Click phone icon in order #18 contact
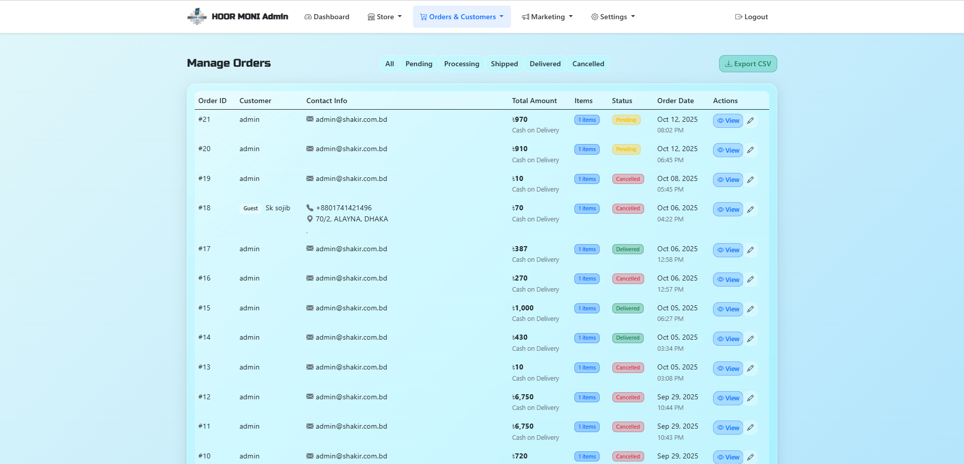The height and width of the screenshot is (464, 964). pyautogui.click(x=310, y=208)
